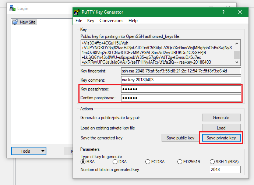Screen dimensions: 254x185
Task: Select New Site in the Login list
Action: click(x=24, y=22)
